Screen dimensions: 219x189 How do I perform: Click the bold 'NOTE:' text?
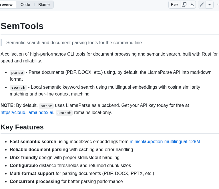[x=8, y=105]
